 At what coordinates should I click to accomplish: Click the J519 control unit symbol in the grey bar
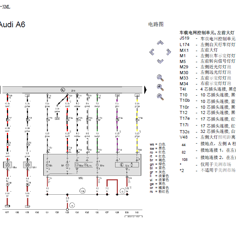point(63,90)
